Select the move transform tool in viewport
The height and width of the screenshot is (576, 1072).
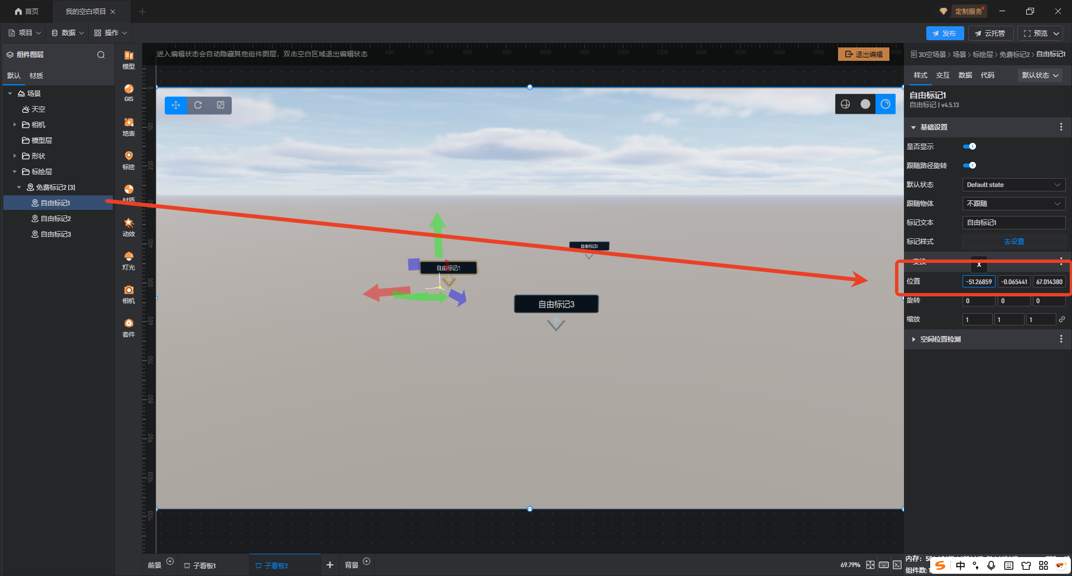pyautogui.click(x=176, y=105)
